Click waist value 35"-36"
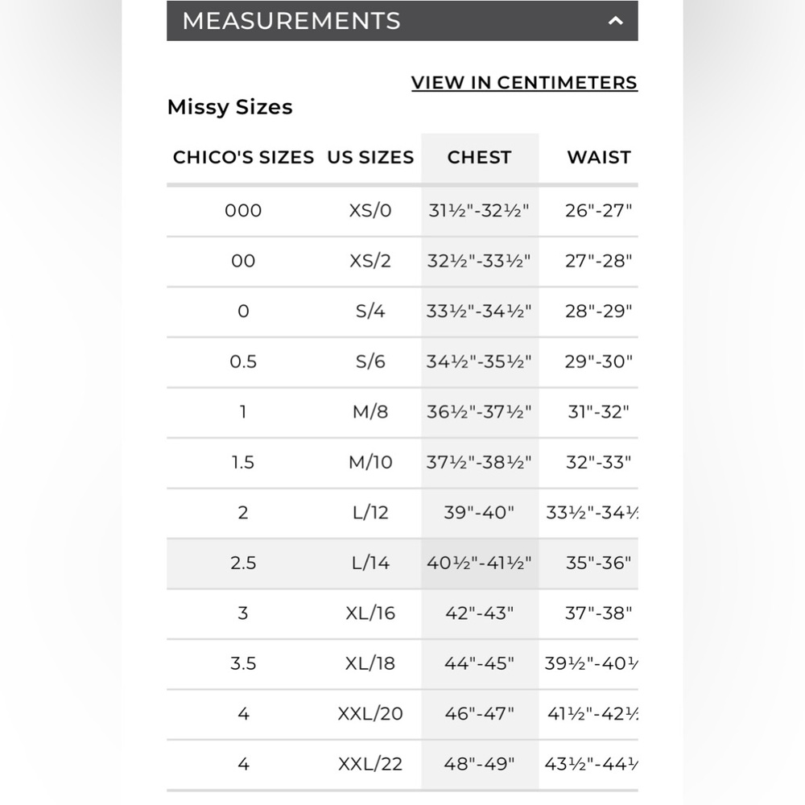 599,563
